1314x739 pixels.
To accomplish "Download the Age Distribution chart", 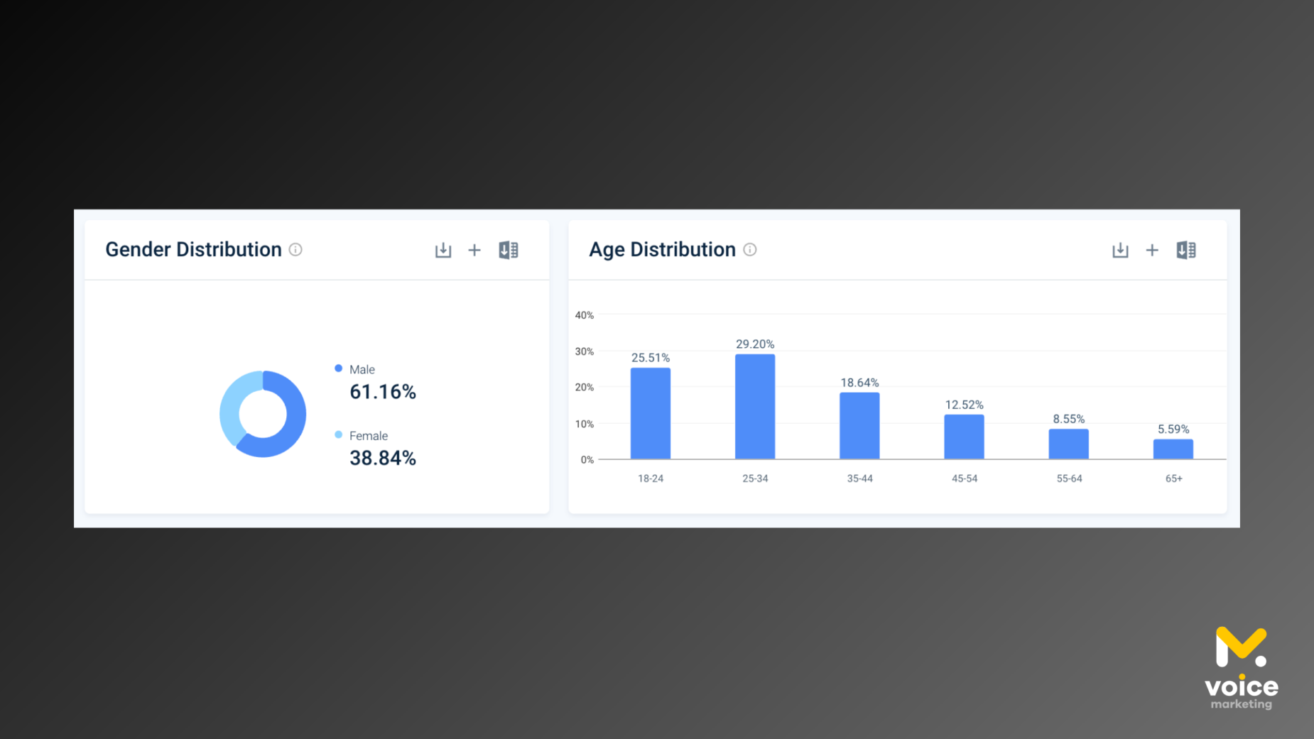I will [x=1120, y=250].
